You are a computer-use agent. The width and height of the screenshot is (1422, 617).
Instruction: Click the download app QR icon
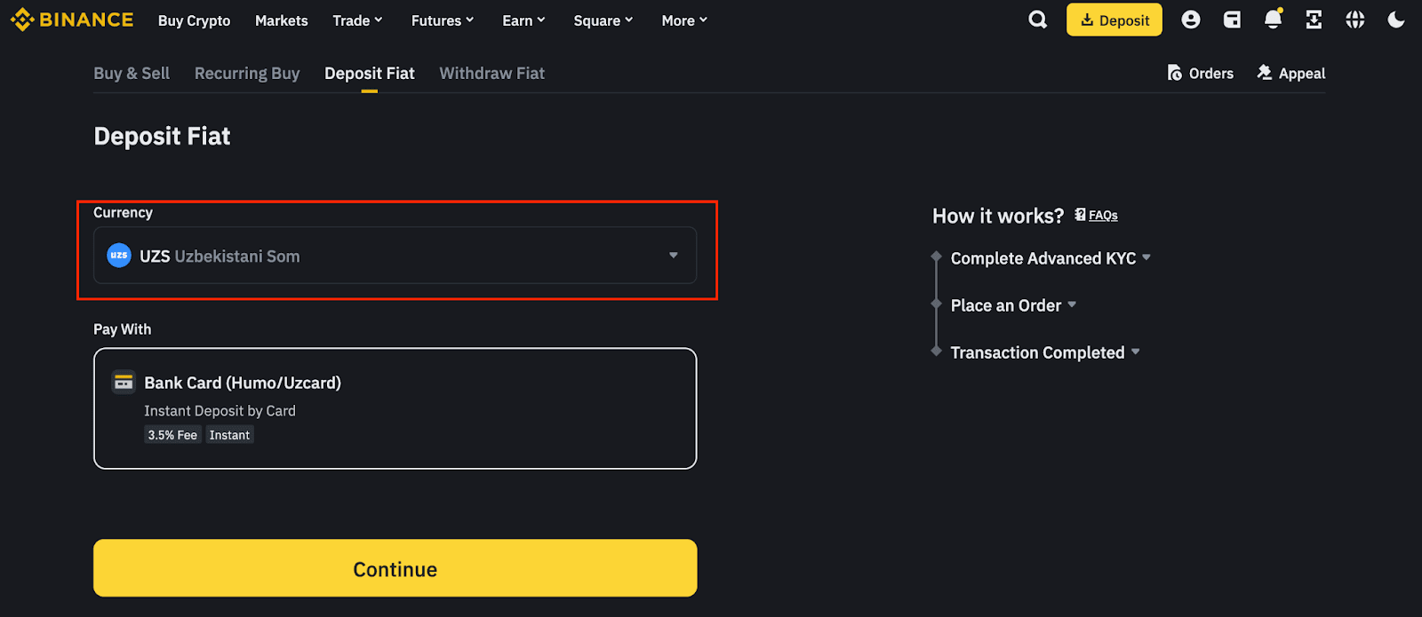tap(1314, 20)
